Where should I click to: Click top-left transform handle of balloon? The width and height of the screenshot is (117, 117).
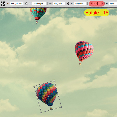34,86
